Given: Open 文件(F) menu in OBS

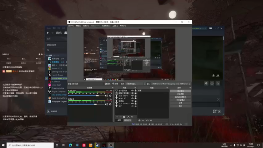Looking at the screenshot, I should [x=71, y=26].
